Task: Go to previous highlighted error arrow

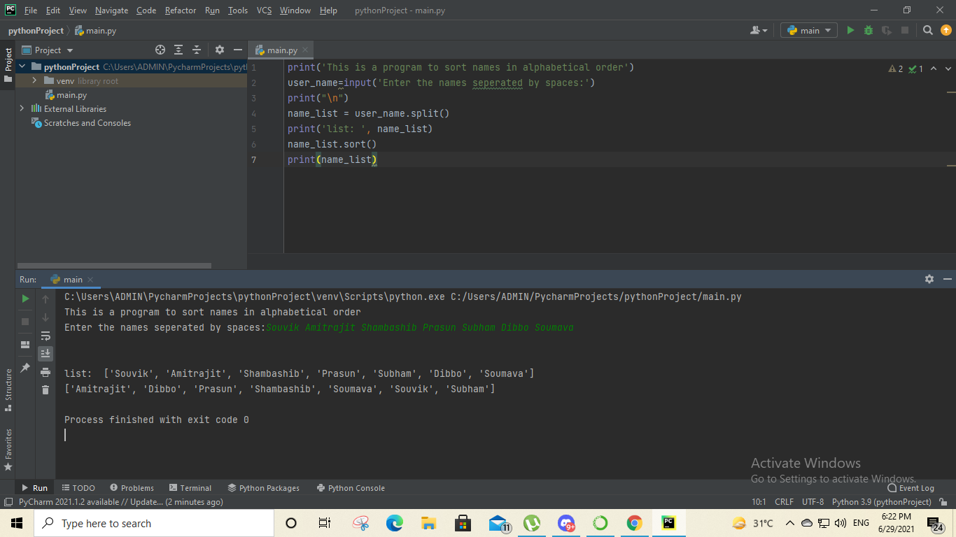Action: [x=934, y=69]
